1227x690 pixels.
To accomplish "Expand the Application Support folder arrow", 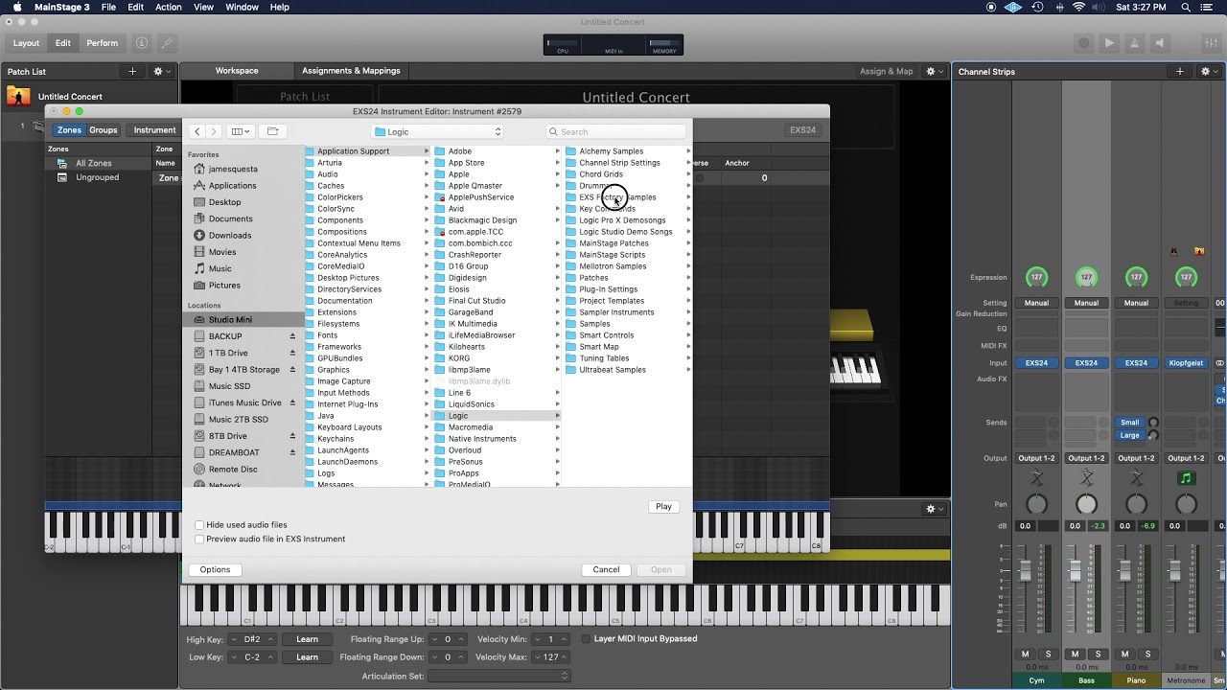I will pos(427,151).
